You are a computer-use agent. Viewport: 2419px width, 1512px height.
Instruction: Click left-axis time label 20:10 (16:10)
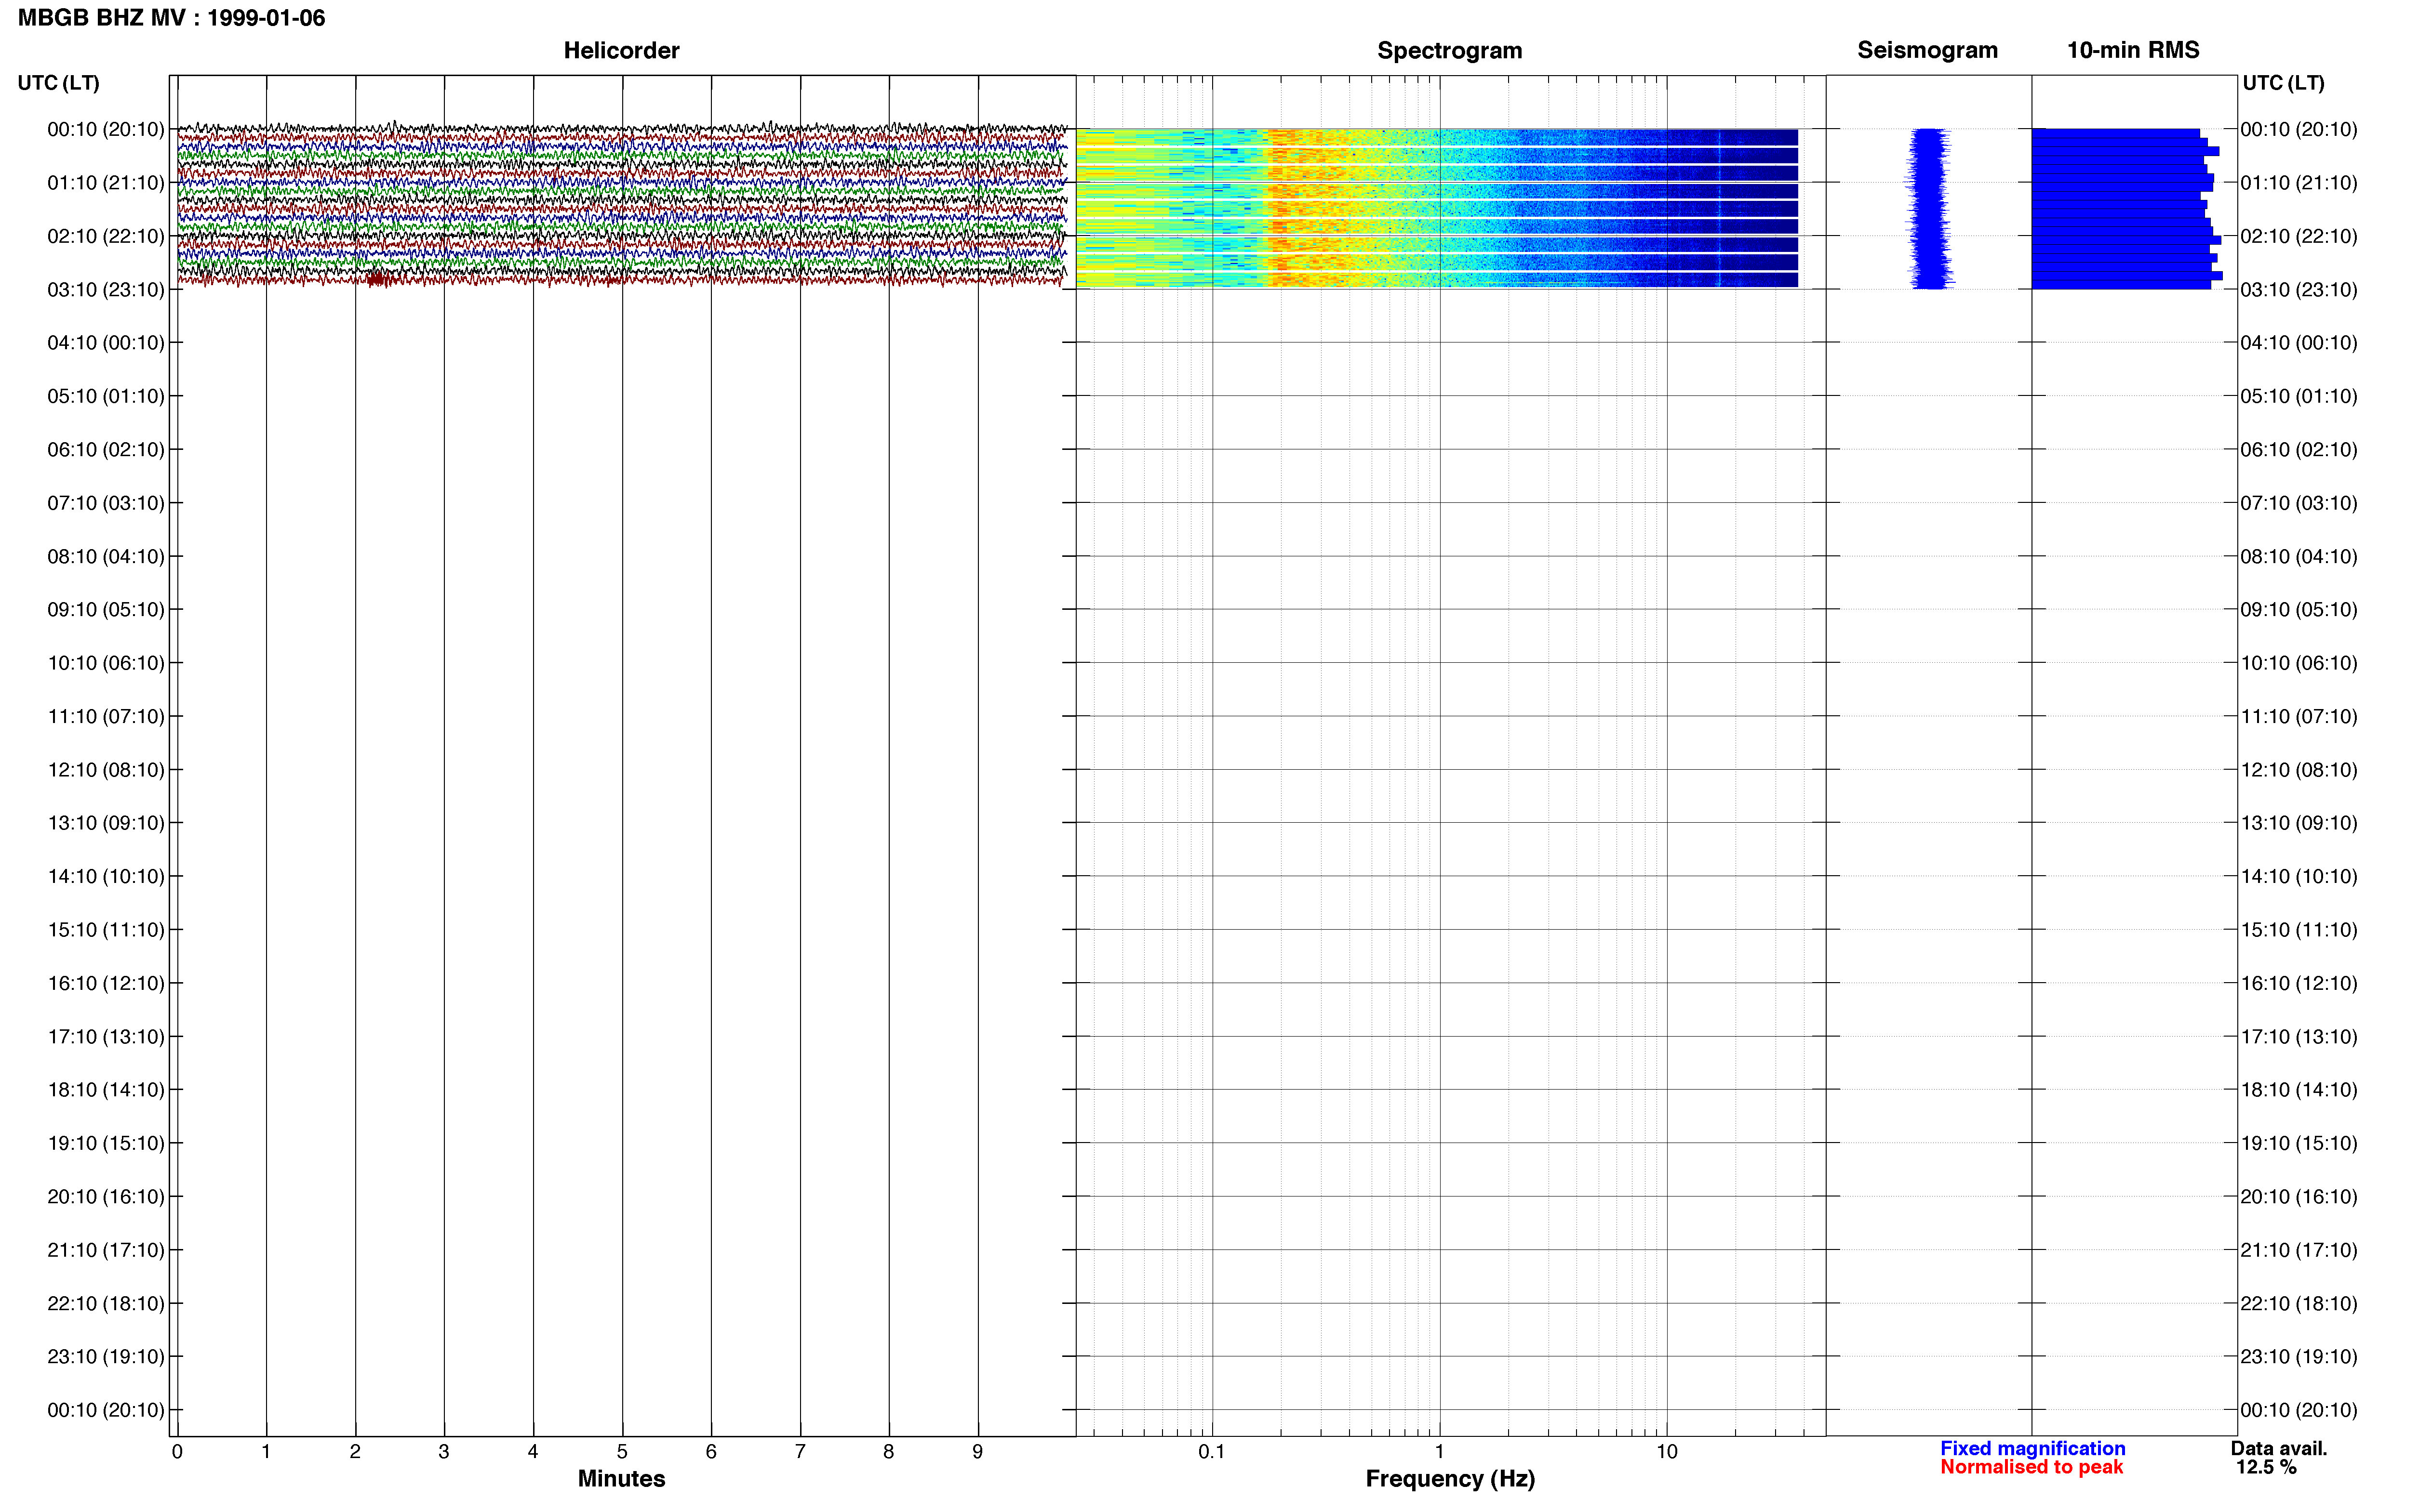coord(106,1197)
